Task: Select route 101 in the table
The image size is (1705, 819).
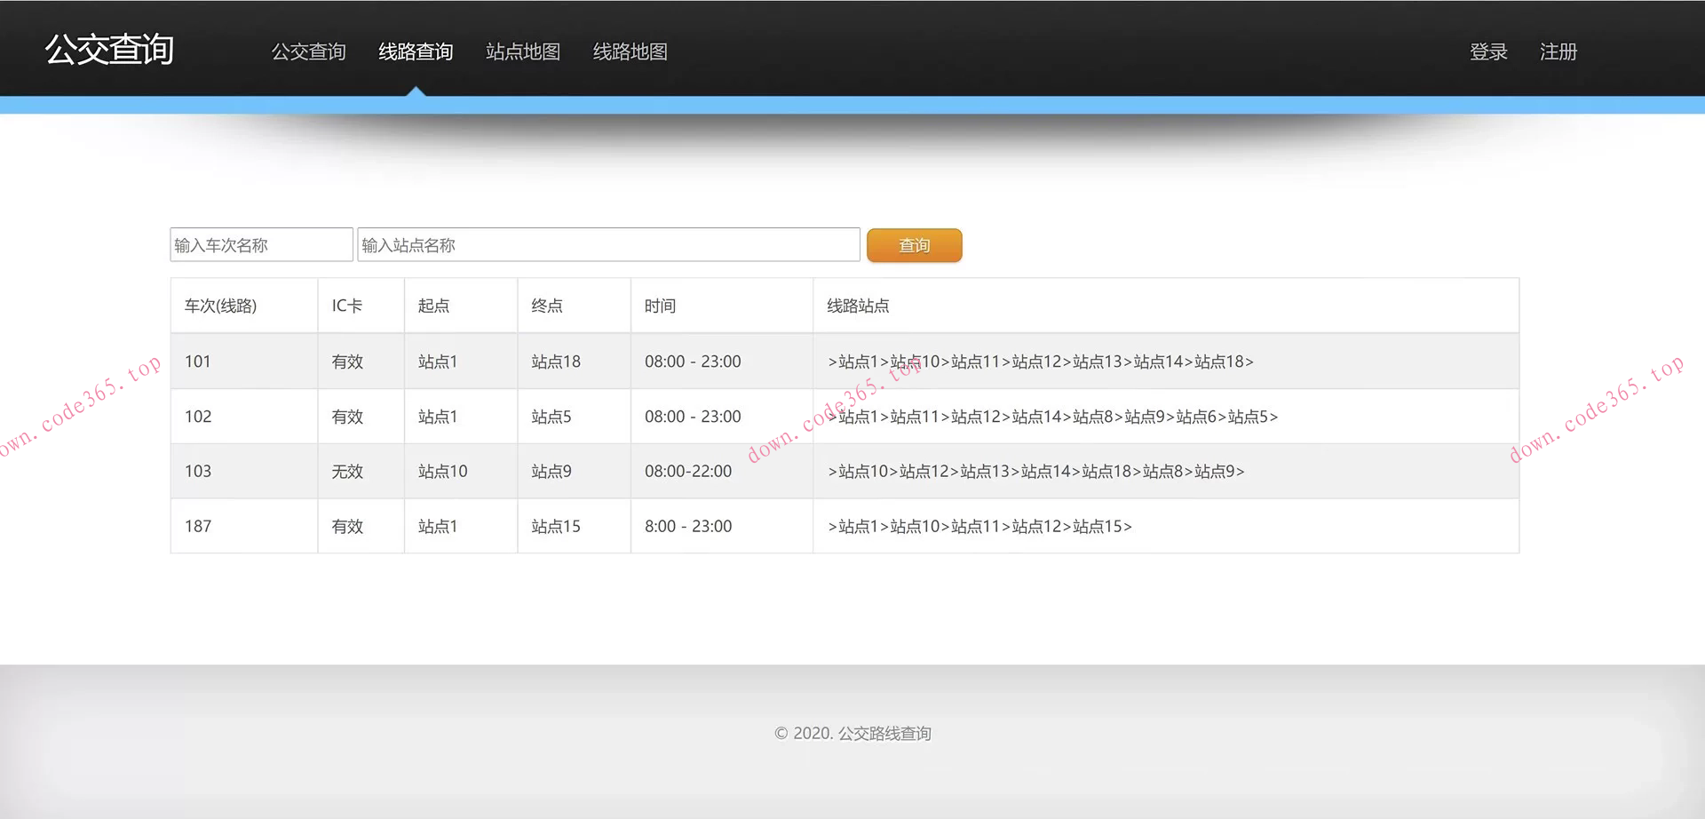Action: tap(198, 362)
